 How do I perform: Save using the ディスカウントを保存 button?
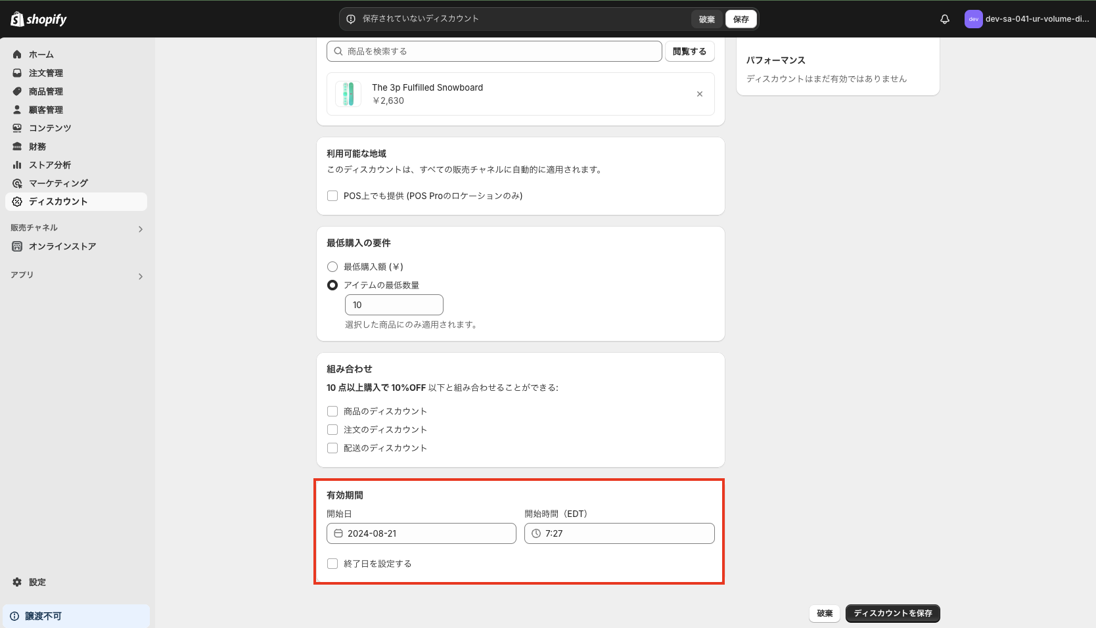pos(892,613)
